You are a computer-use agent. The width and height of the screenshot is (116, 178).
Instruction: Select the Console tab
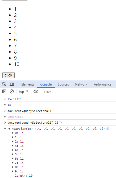[46, 84]
